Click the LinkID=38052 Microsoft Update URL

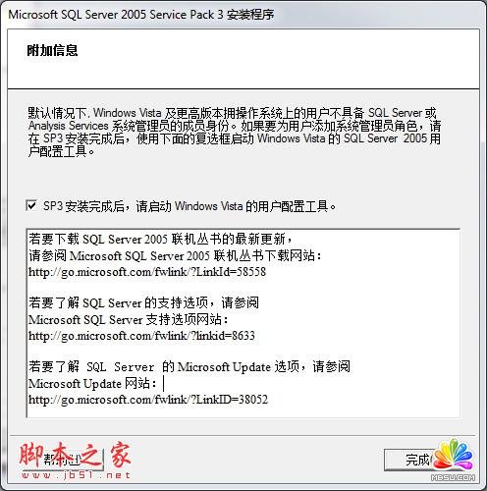(x=148, y=400)
